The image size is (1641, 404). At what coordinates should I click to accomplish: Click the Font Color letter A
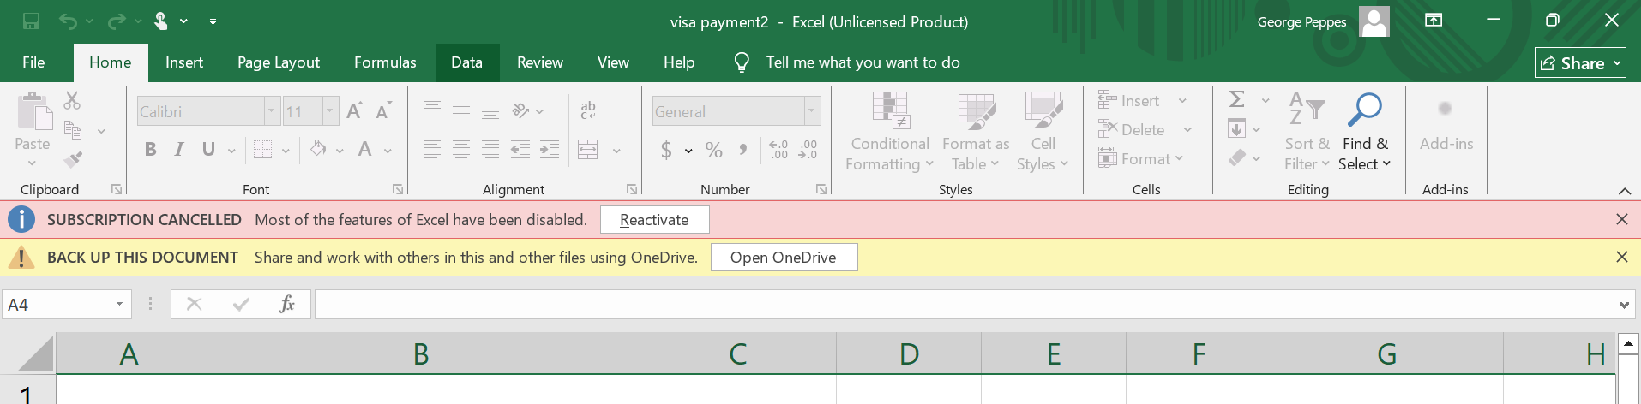(365, 150)
